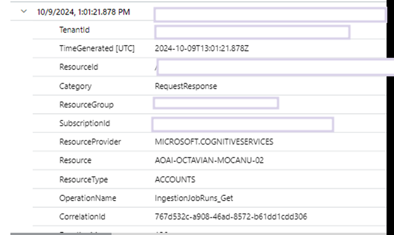Select CorrelationId value 767d532c-a908-46ad-8572-b61dd1cdd306
The image size is (394, 235).
click(231, 217)
